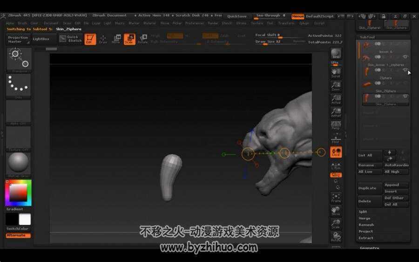Image resolution: width=419 pixels, height=262 pixels.
Task: Click the QuickSave button
Action: (x=237, y=16)
